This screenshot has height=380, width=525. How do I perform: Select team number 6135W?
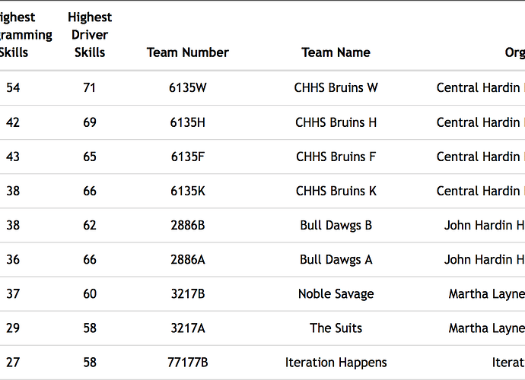pos(187,87)
